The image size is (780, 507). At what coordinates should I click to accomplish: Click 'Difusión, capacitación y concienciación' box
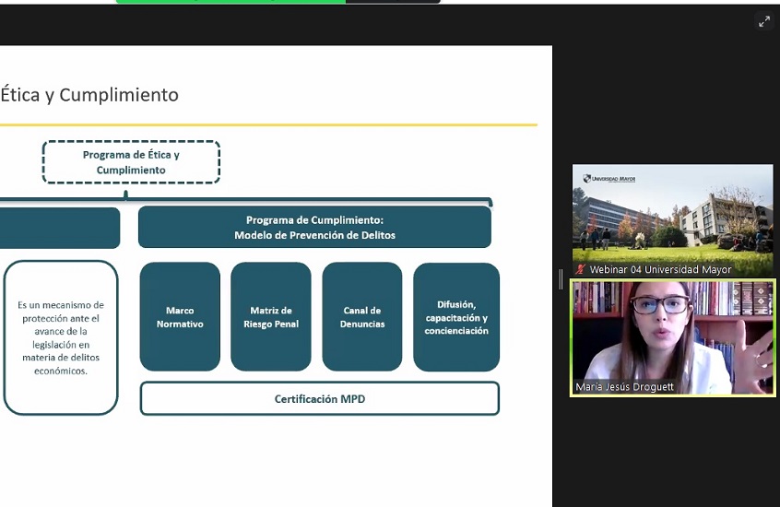456,317
